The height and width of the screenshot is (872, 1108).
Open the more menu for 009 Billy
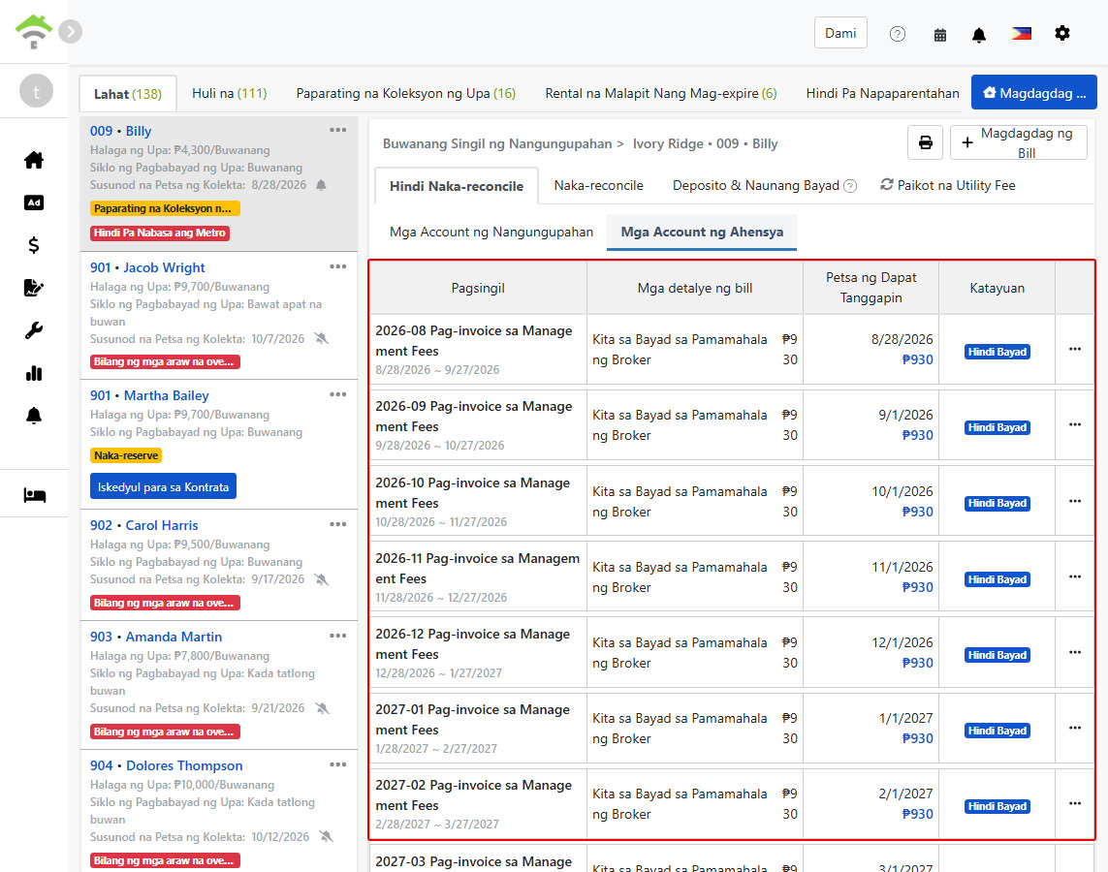[x=337, y=130]
